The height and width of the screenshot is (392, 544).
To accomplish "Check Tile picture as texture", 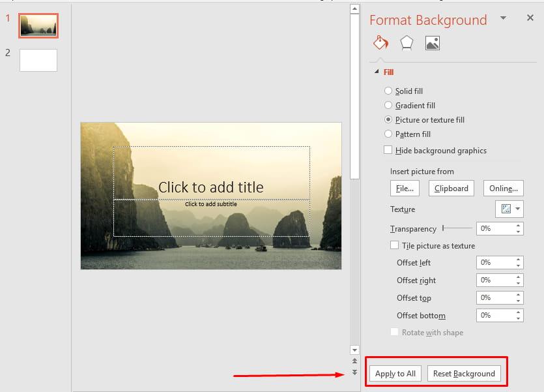I will pyautogui.click(x=394, y=245).
